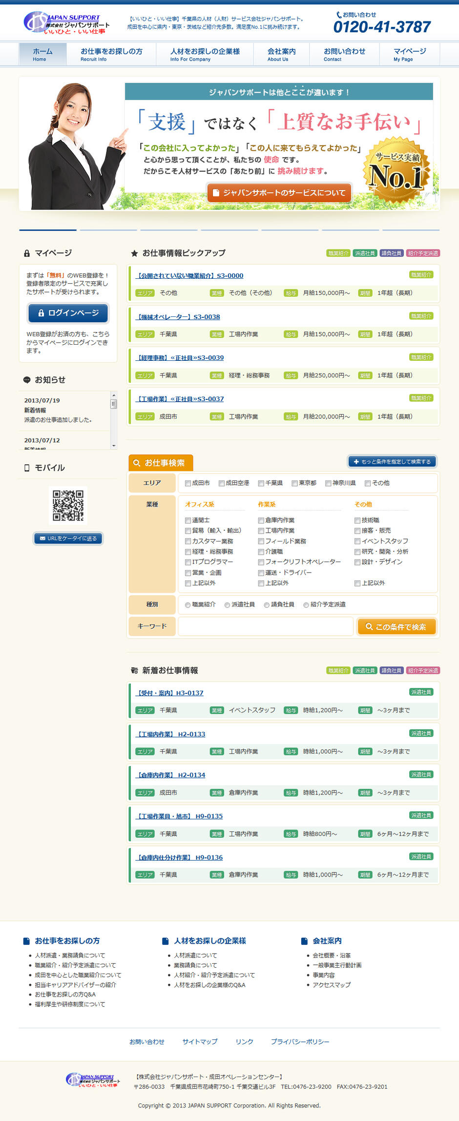The height and width of the screenshot is (1121, 459).
Task: Click the lock icon beside マイページ heading
Action: point(27,253)
